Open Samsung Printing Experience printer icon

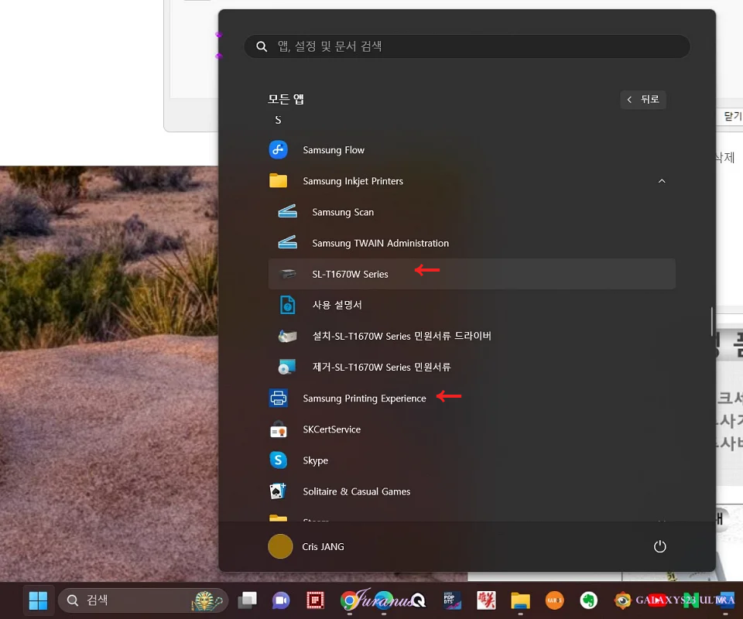[x=278, y=398]
